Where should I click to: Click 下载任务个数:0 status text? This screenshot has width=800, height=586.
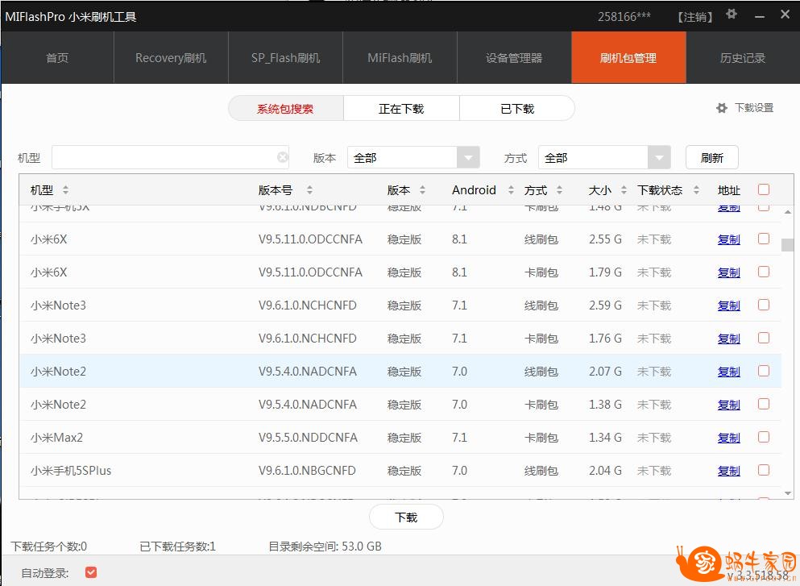click(x=49, y=547)
